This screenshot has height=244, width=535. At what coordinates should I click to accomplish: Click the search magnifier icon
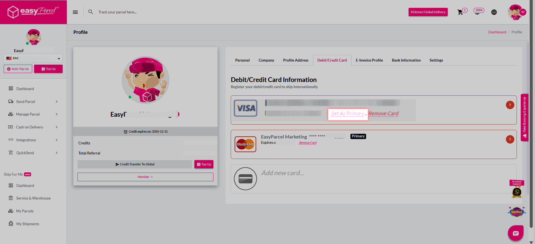click(x=91, y=12)
